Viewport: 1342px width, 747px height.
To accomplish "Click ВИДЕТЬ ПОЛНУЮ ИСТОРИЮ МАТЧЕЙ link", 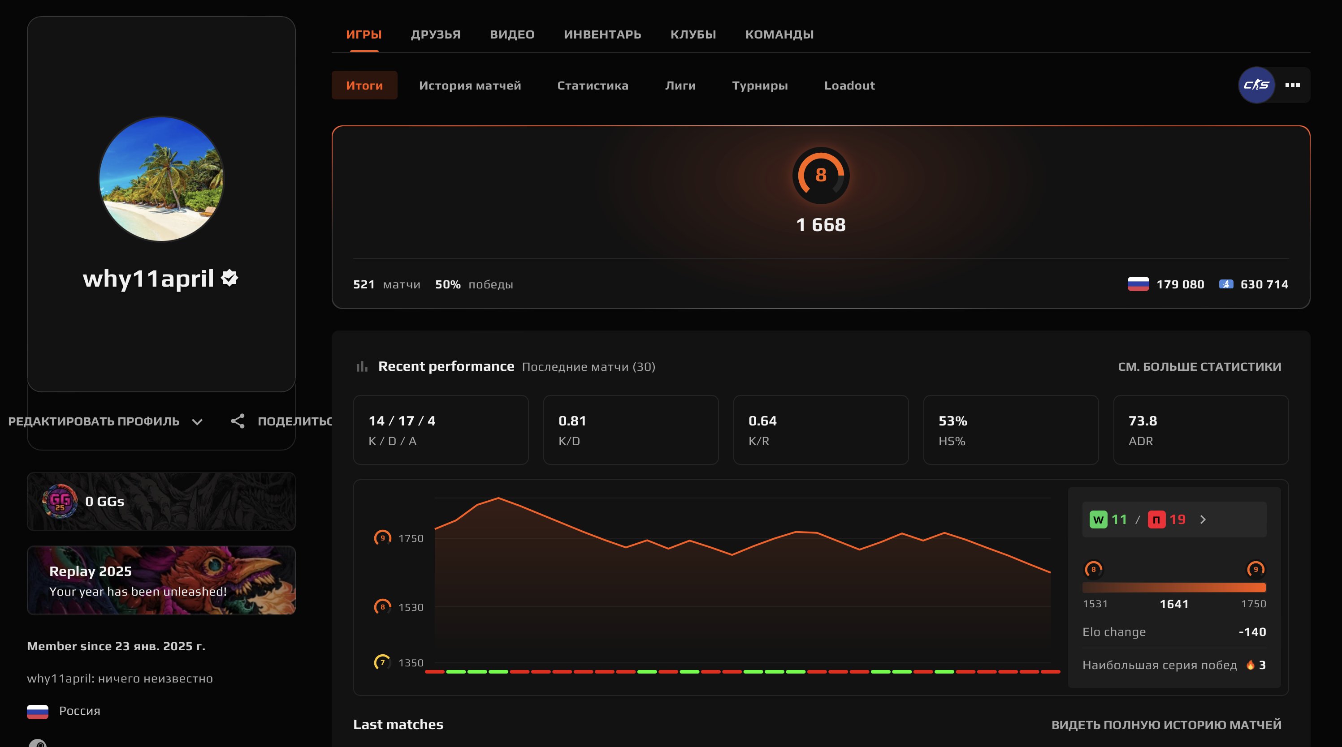I will 1166,725.
